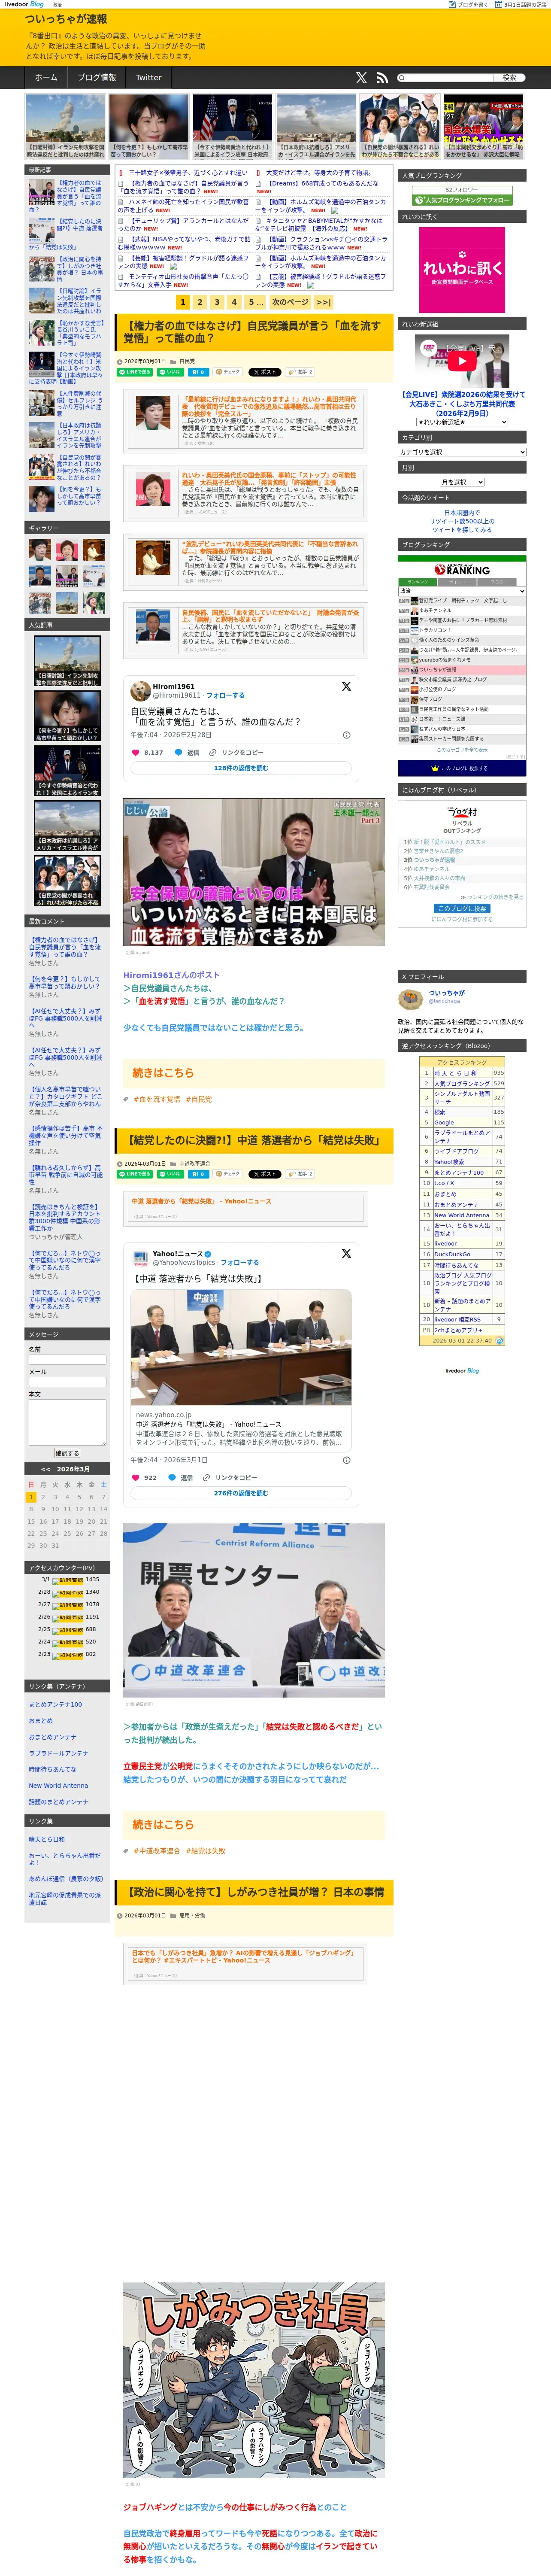
Task: Click the ブログを書く pencil link at top
Action: point(469,5)
